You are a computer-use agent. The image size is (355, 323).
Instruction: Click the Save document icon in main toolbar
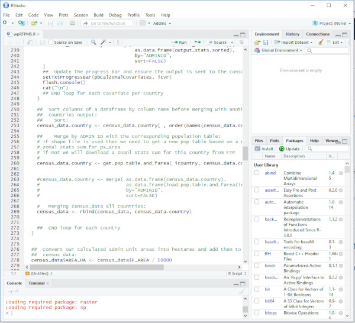click(x=50, y=23)
